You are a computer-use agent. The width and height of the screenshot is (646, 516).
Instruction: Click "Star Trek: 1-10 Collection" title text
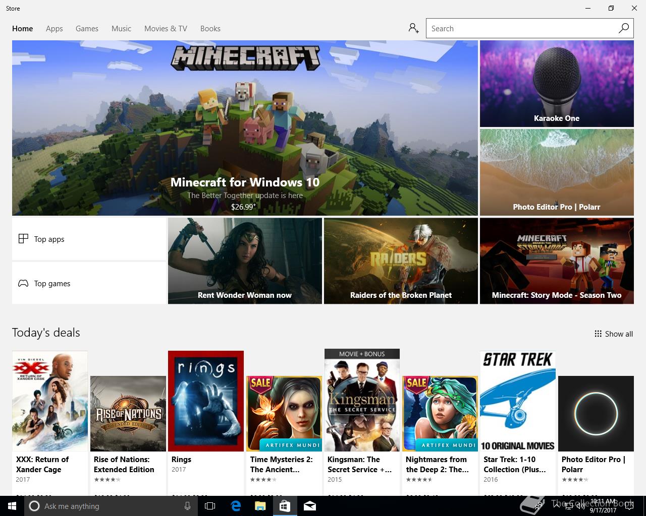point(515,464)
